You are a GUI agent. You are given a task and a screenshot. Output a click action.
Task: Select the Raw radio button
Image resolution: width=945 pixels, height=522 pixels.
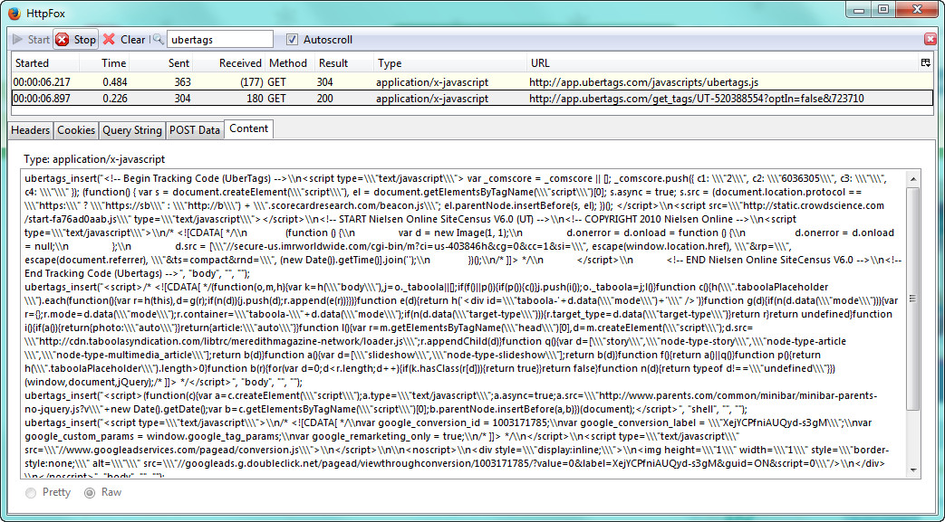(90, 492)
